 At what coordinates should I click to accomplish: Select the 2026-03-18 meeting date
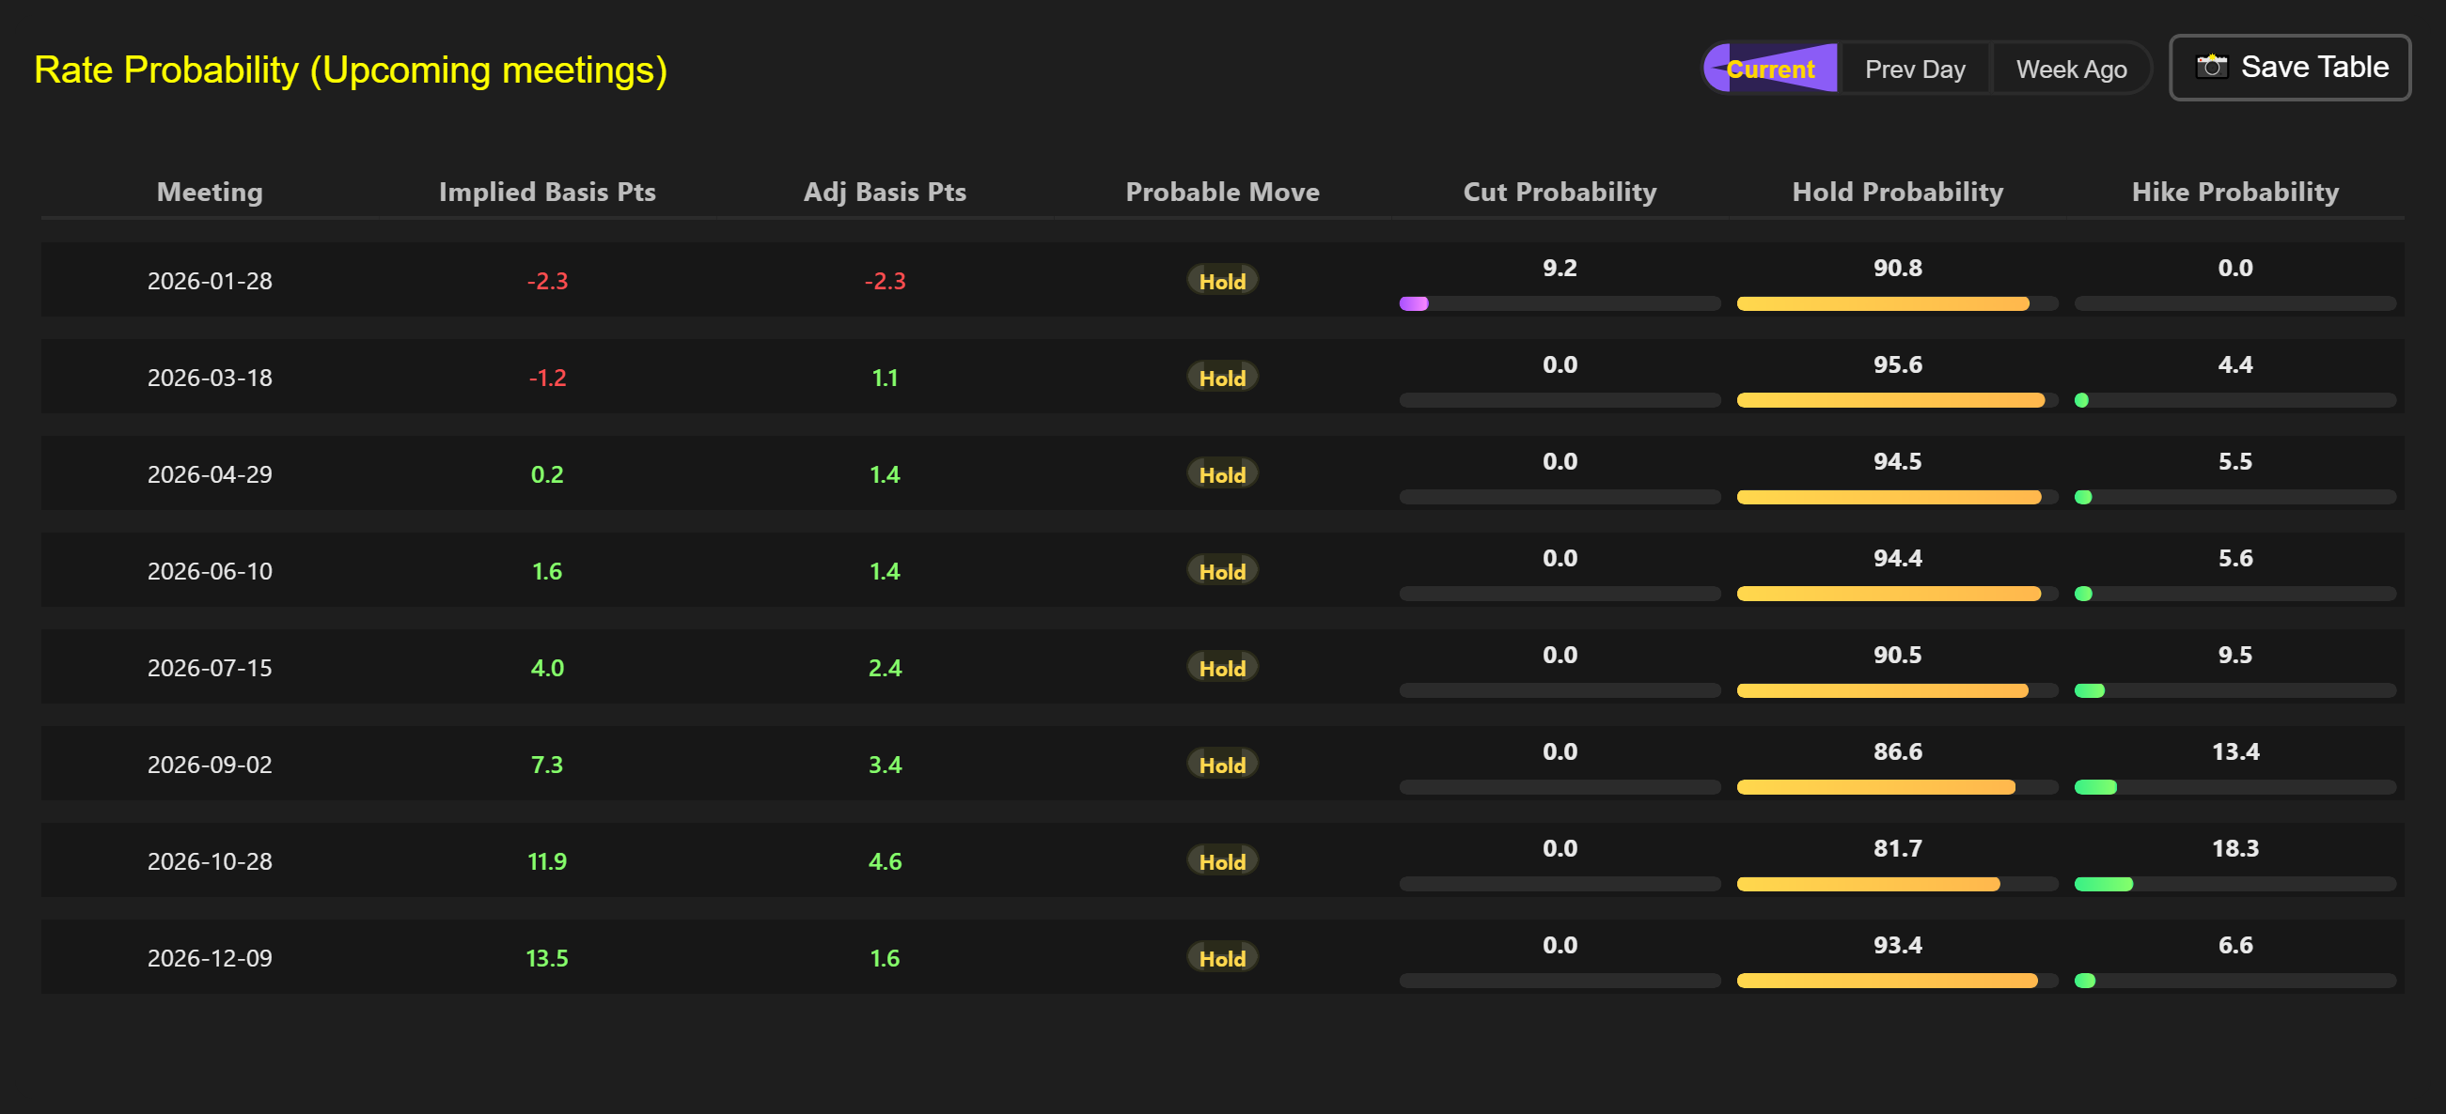tap(210, 378)
